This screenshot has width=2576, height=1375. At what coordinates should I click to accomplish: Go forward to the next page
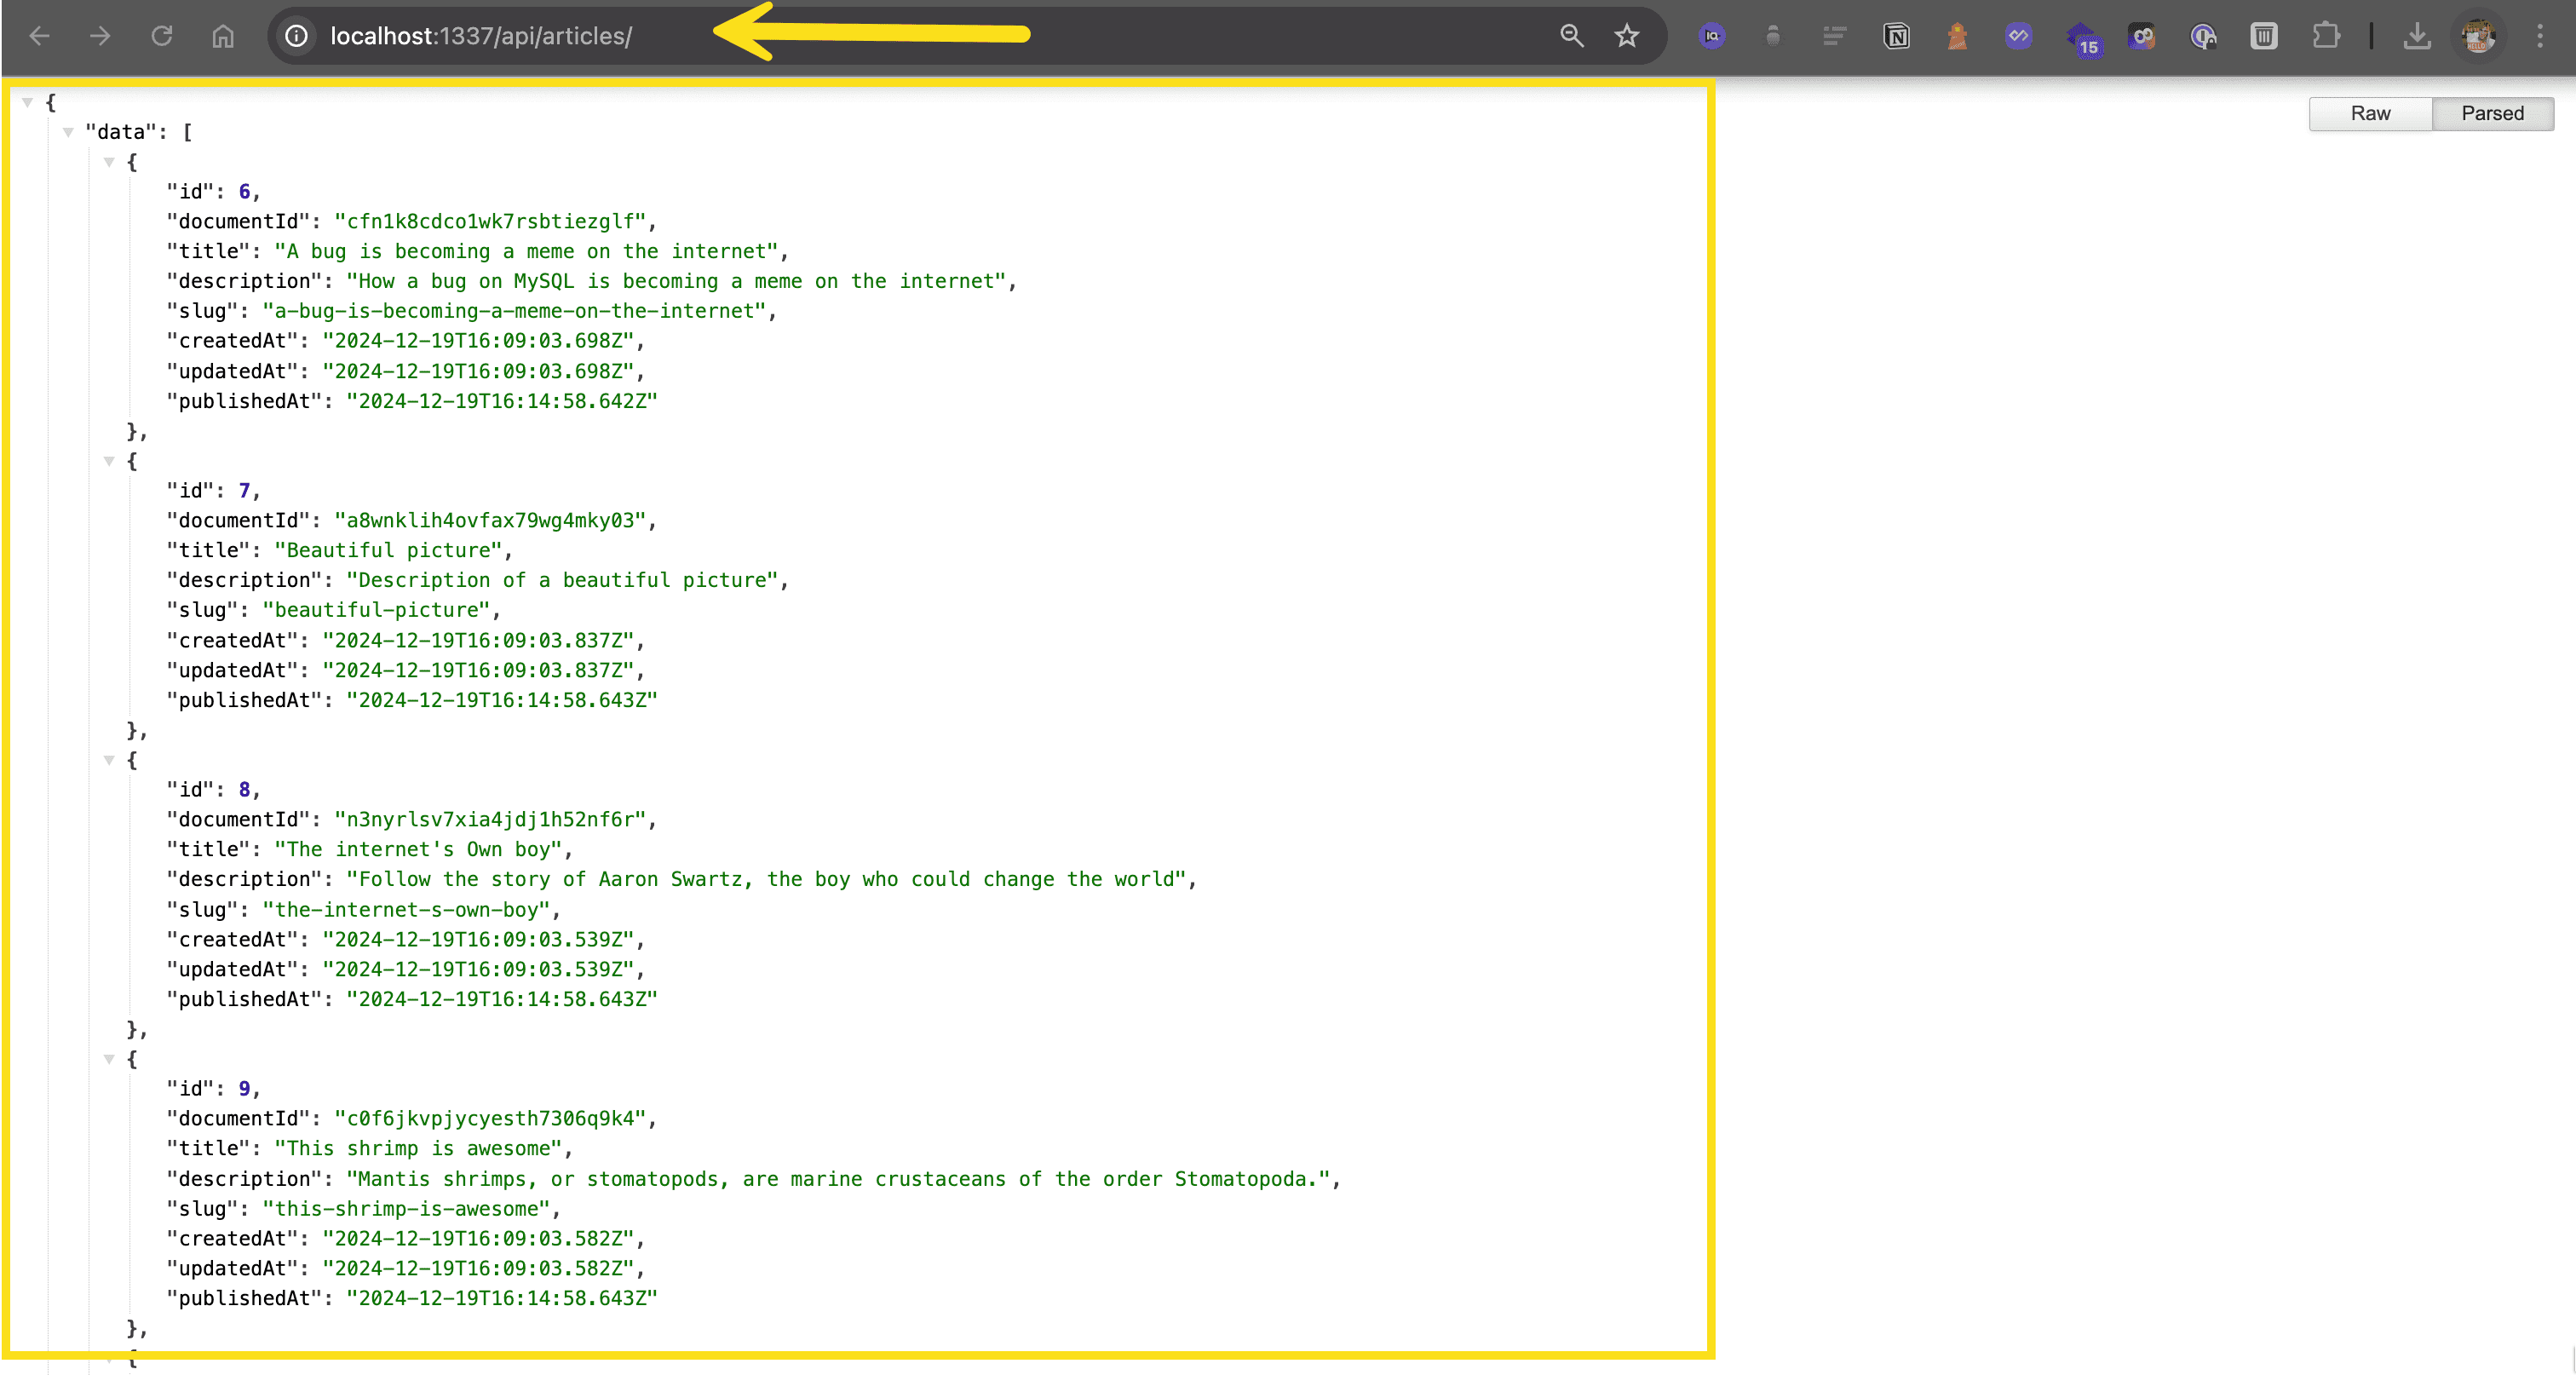pos(100,37)
